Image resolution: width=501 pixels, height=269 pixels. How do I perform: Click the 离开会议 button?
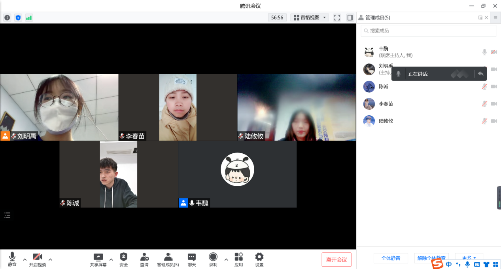click(336, 259)
